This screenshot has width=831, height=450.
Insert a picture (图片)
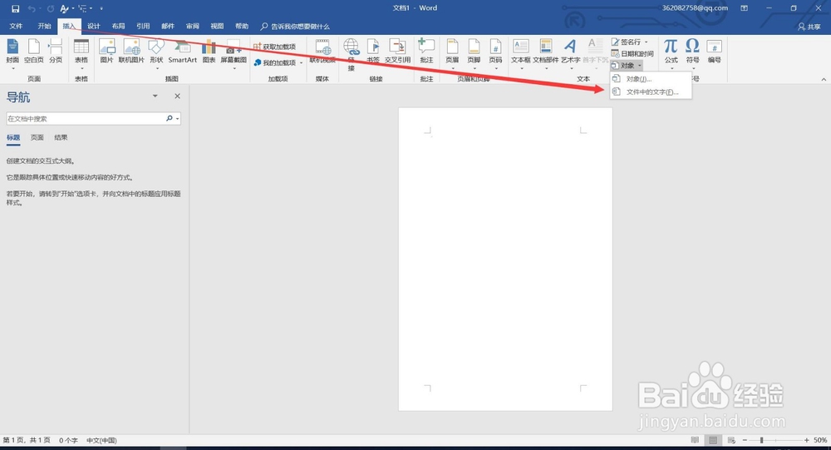point(106,52)
